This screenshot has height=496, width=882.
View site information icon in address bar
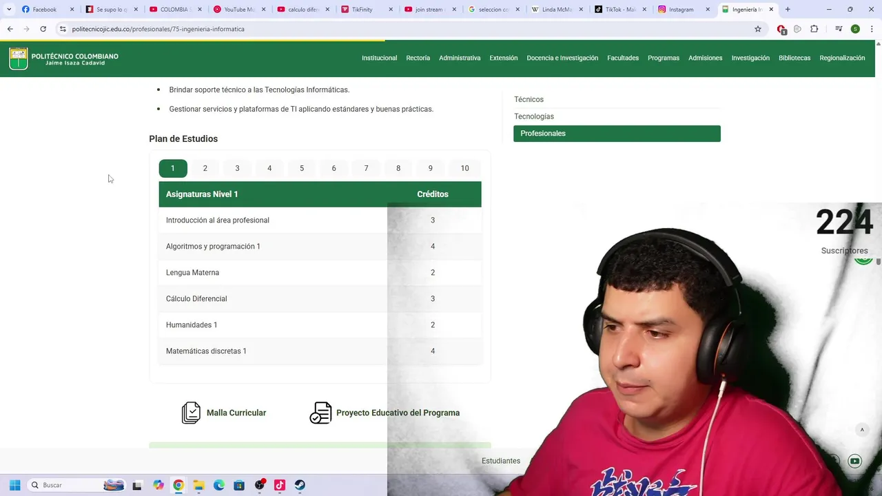pyautogui.click(x=63, y=29)
